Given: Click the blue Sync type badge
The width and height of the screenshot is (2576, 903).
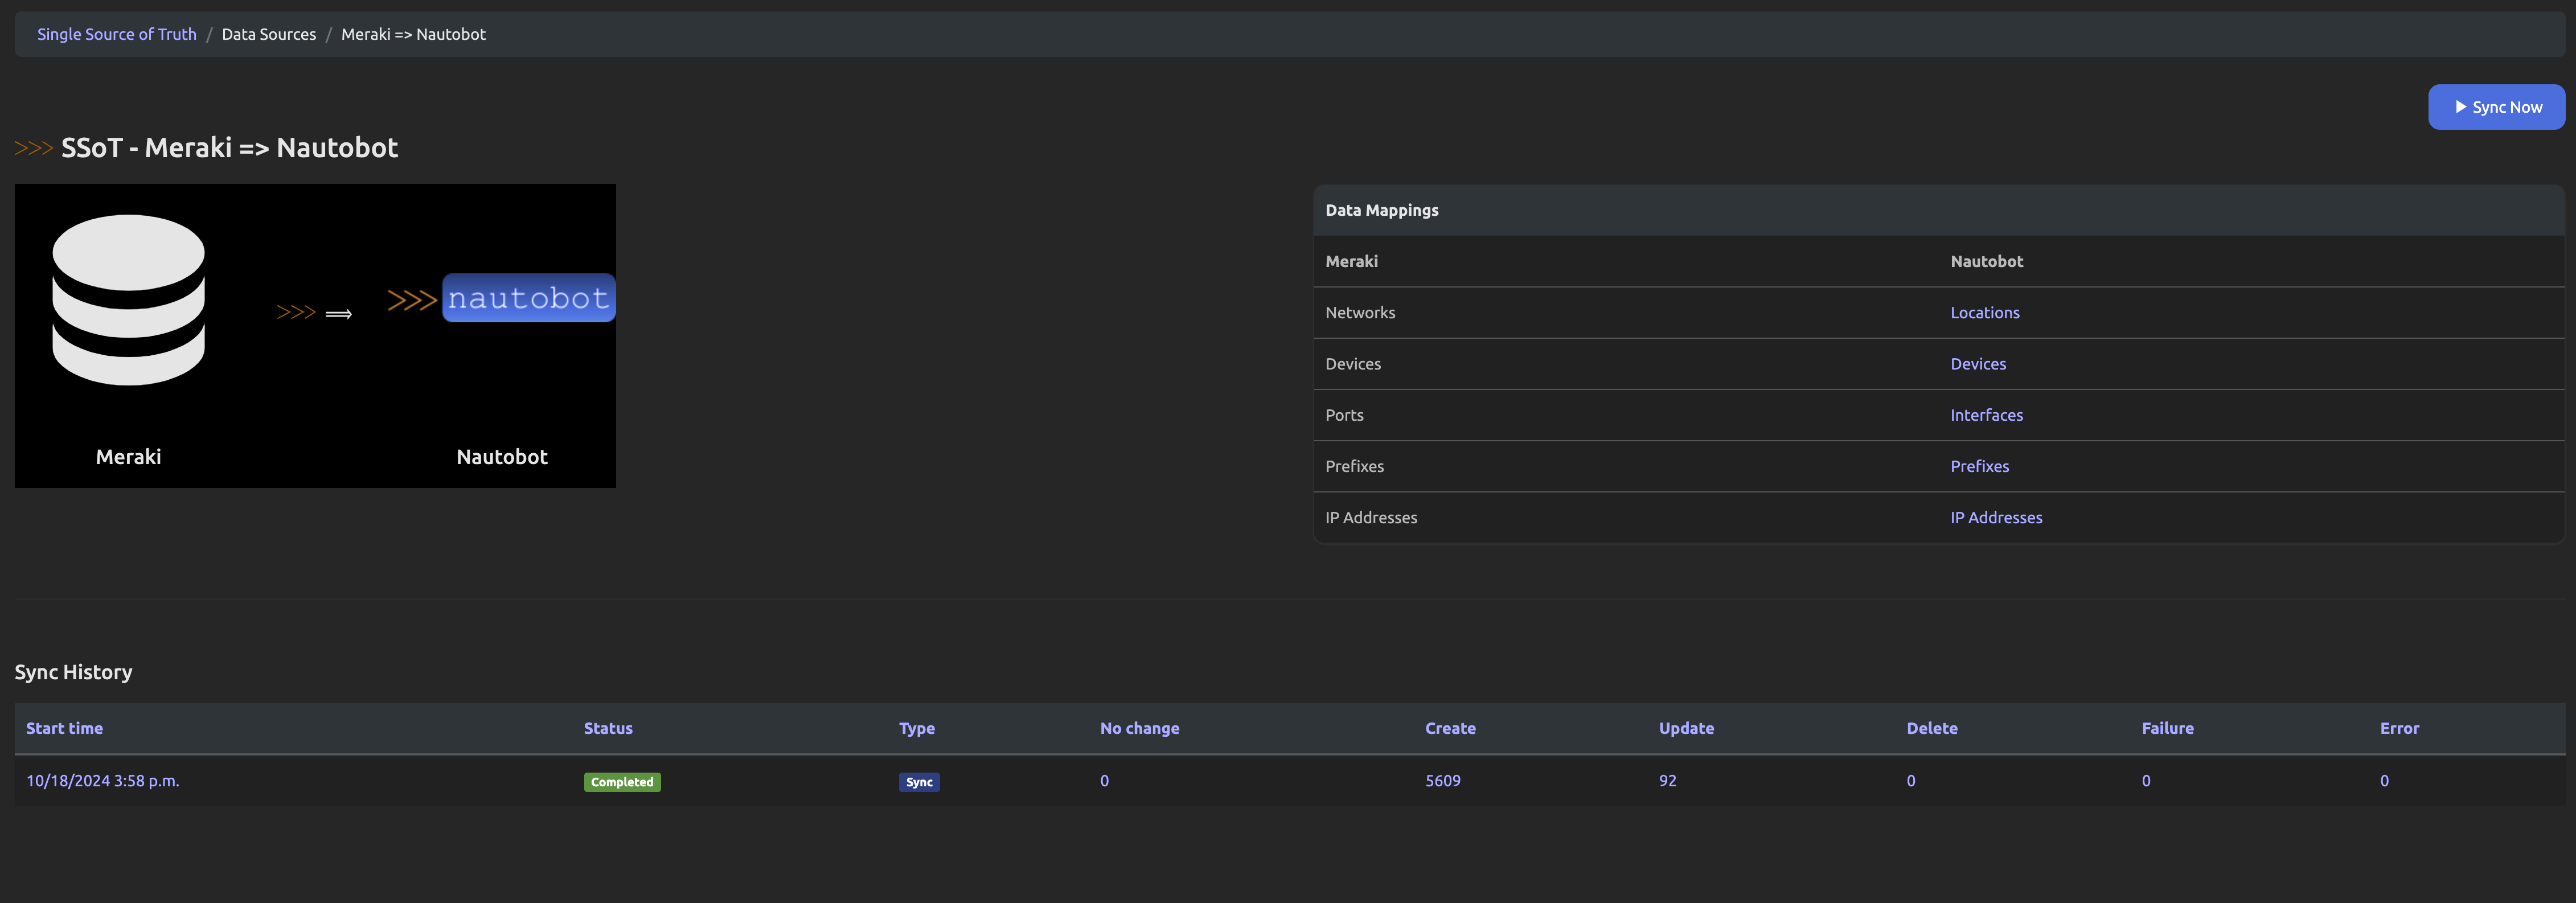Looking at the screenshot, I should pyautogui.click(x=918, y=782).
